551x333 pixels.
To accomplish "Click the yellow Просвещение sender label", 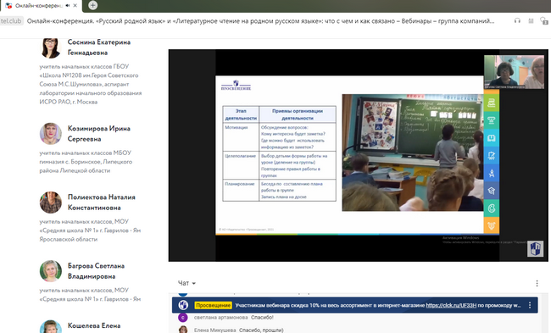I will [213, 305].
